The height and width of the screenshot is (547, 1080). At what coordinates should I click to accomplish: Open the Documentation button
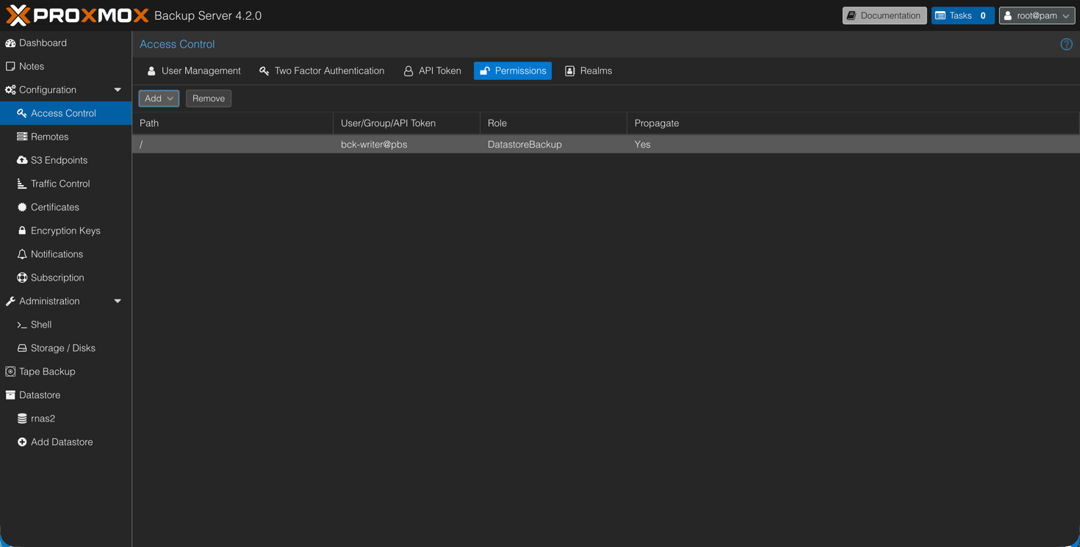(885, 15)
